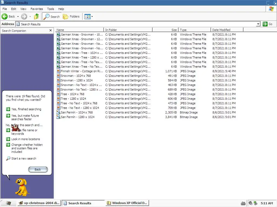
Task: Choose Change whether hidden and system files included
Action: (27, 148)
